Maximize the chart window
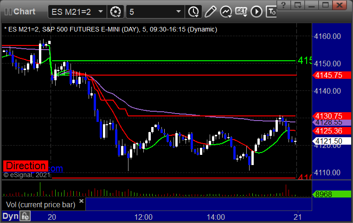Viewport: 353px width, 223px height. (x=325, y=5)
